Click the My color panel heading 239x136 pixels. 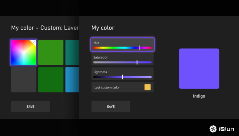point(103,28)
